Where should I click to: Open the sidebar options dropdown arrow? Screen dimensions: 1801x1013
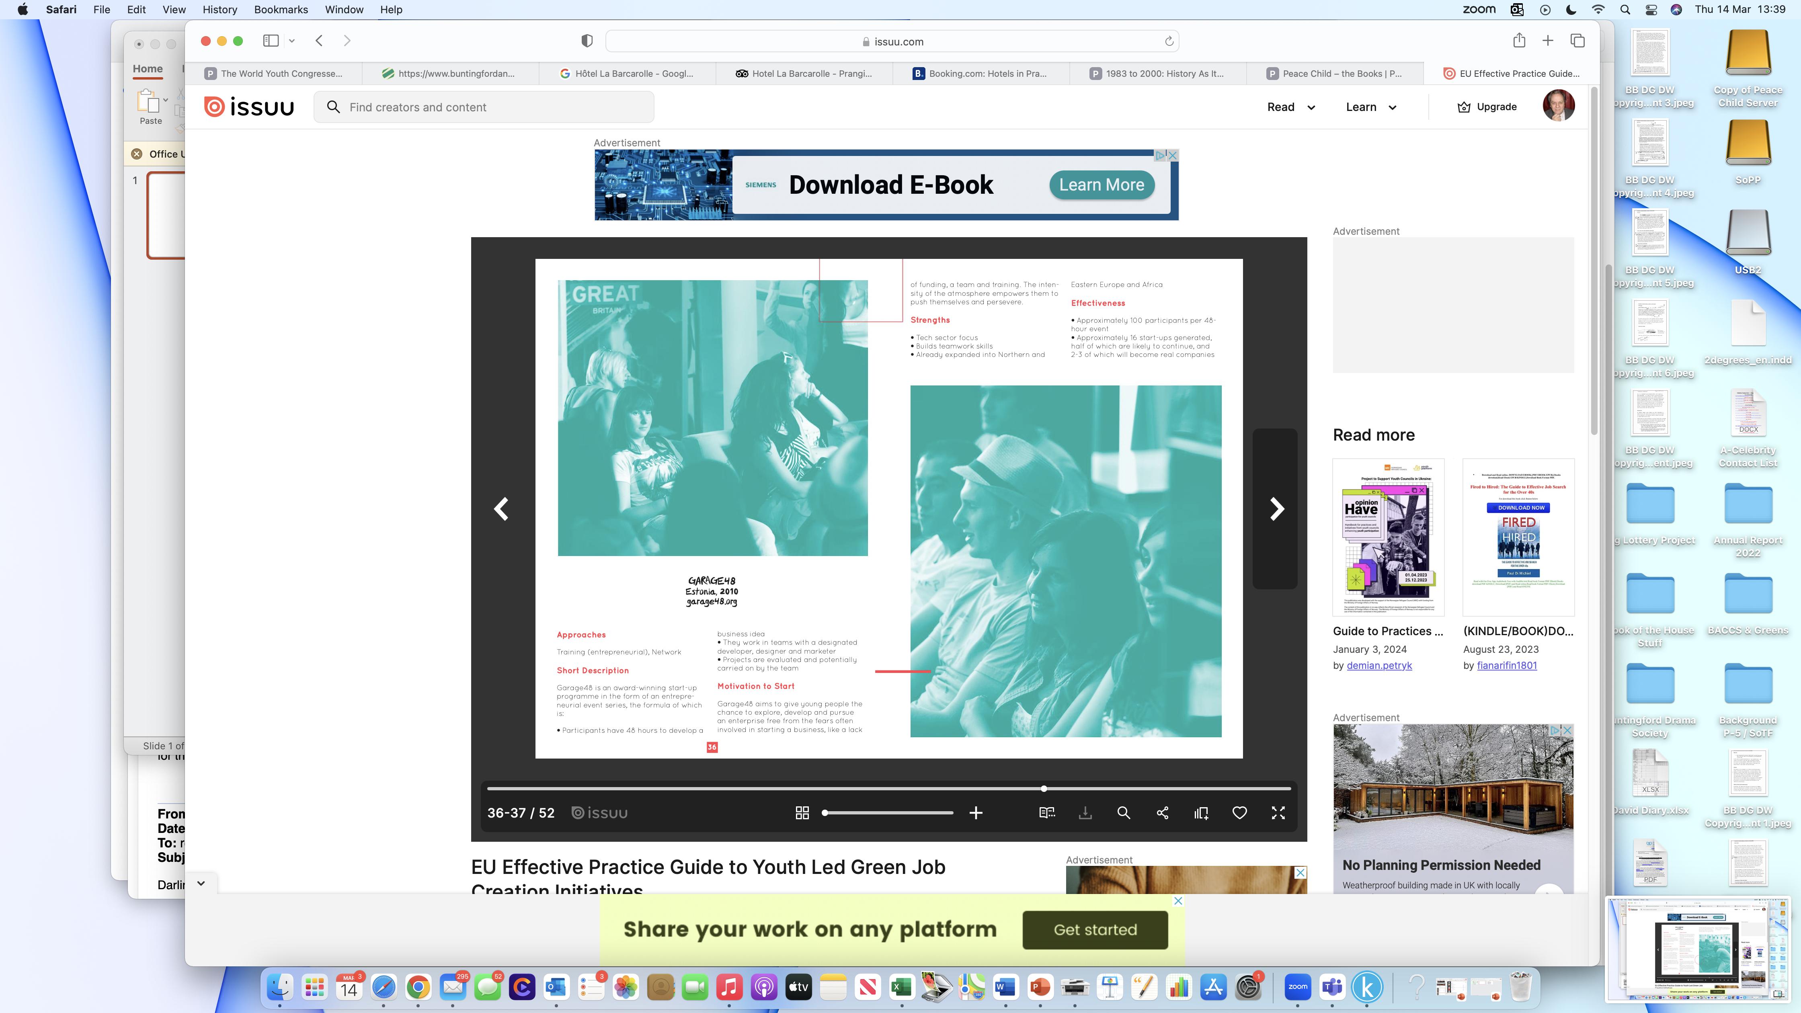[291, 41]
